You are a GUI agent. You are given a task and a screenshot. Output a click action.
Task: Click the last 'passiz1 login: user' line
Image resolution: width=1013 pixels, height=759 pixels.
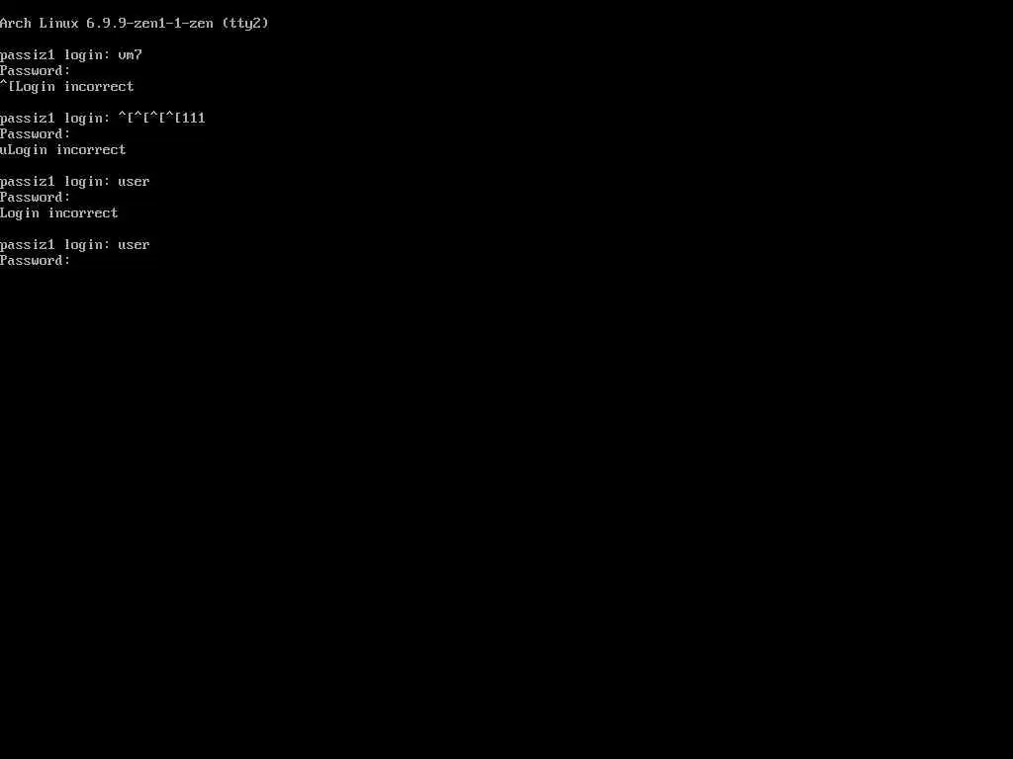click(x=75, y=245)
